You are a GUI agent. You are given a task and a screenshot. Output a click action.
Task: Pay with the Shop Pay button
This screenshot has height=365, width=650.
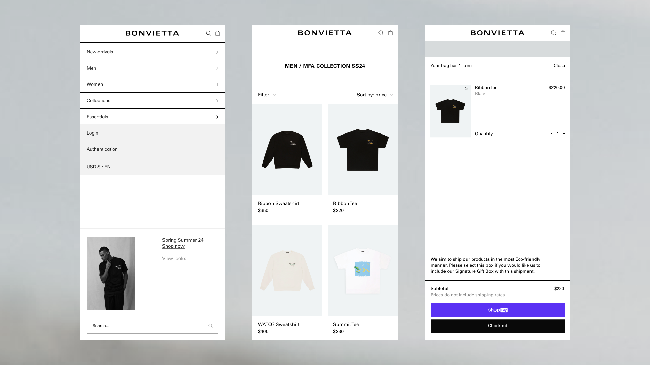pyautogui.click(x=498, y=310)
